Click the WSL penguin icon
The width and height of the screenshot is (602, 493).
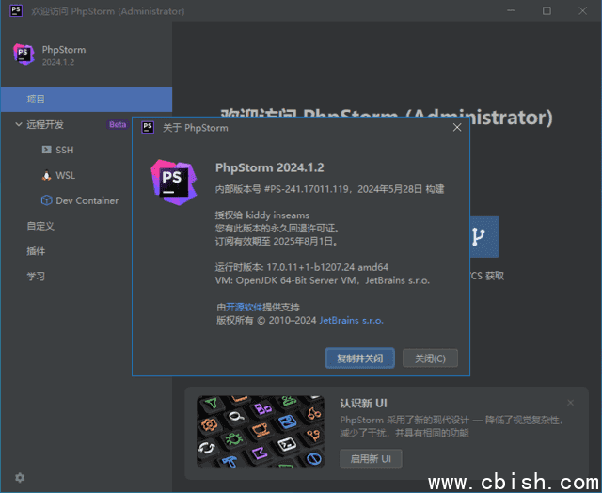[x=46, y=175]
